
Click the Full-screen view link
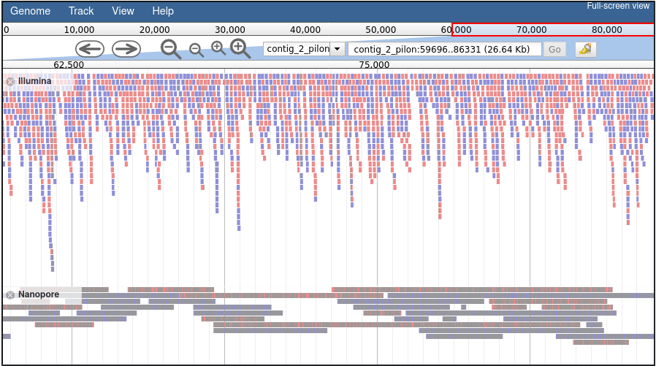[x=618, y=6]
